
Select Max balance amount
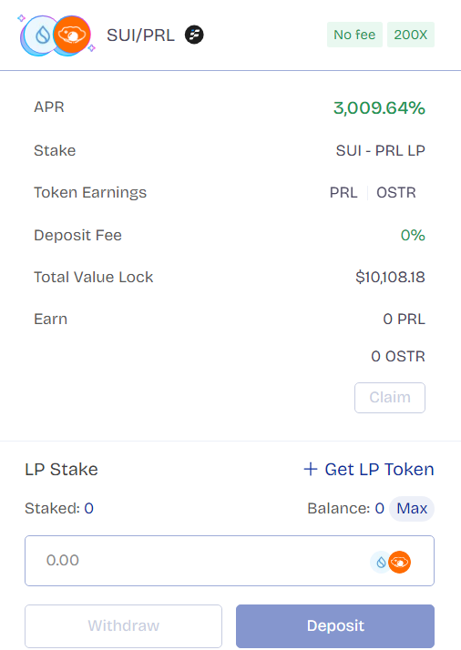coord(412,508)
